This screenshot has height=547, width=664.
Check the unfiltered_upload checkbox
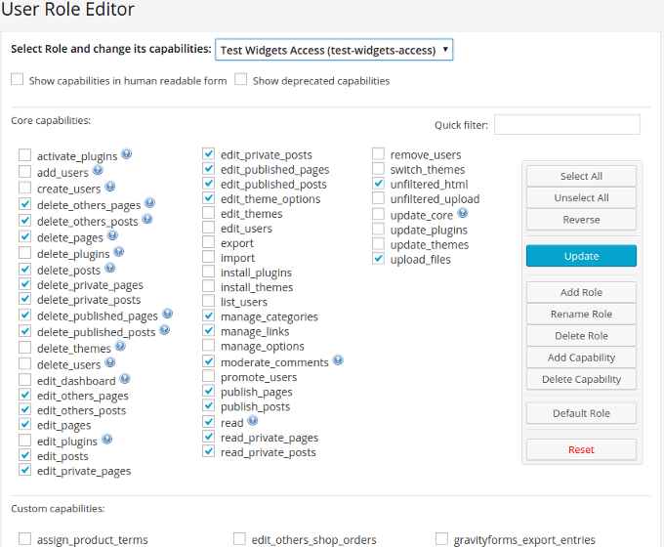coord(378,197)
